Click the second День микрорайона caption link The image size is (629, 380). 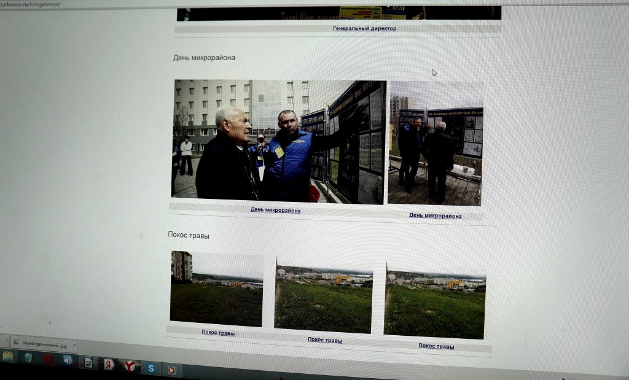pos(436,215)
